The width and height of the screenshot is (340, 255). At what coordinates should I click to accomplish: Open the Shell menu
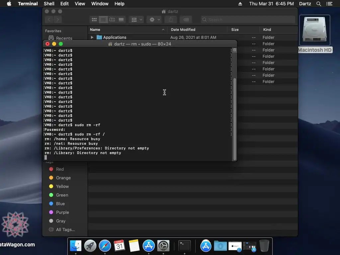point(49,4)
